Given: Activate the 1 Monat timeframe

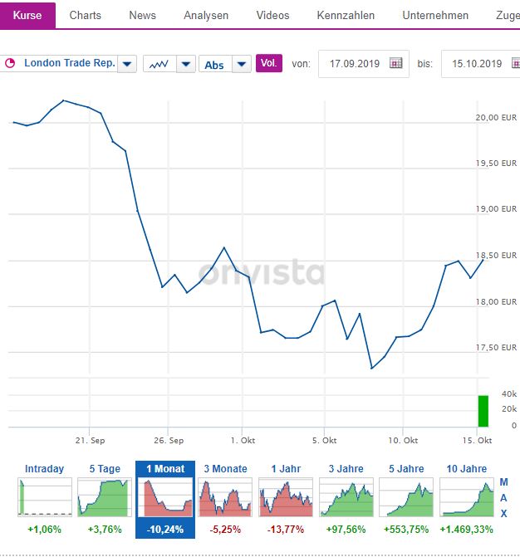Looking at the screenshot, I should 164,496.
